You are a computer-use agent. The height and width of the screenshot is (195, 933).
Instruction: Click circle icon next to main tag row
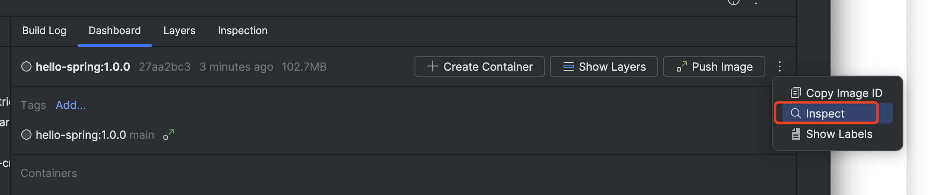point(26,135)
